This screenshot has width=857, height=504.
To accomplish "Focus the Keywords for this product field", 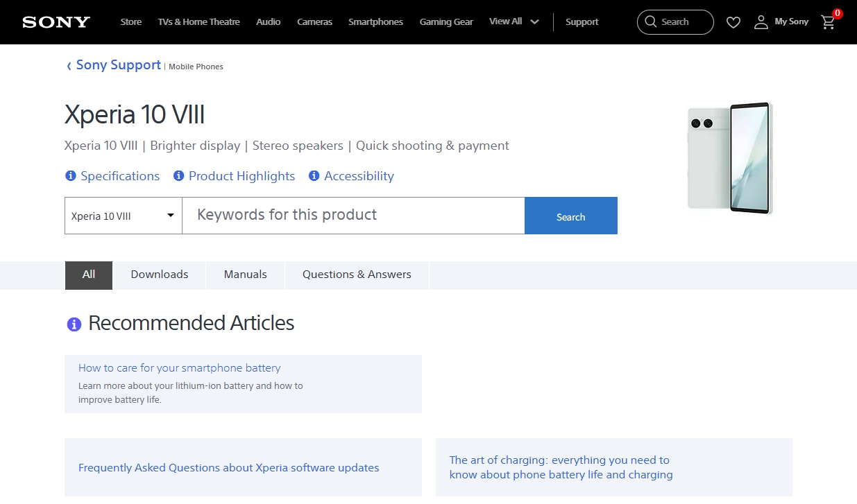I will tap(353, 216).
